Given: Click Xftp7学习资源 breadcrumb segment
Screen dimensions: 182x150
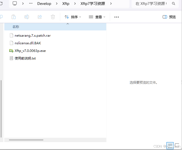Looking at the screenshot, I should pyautogui.click(x=93, y=4).
